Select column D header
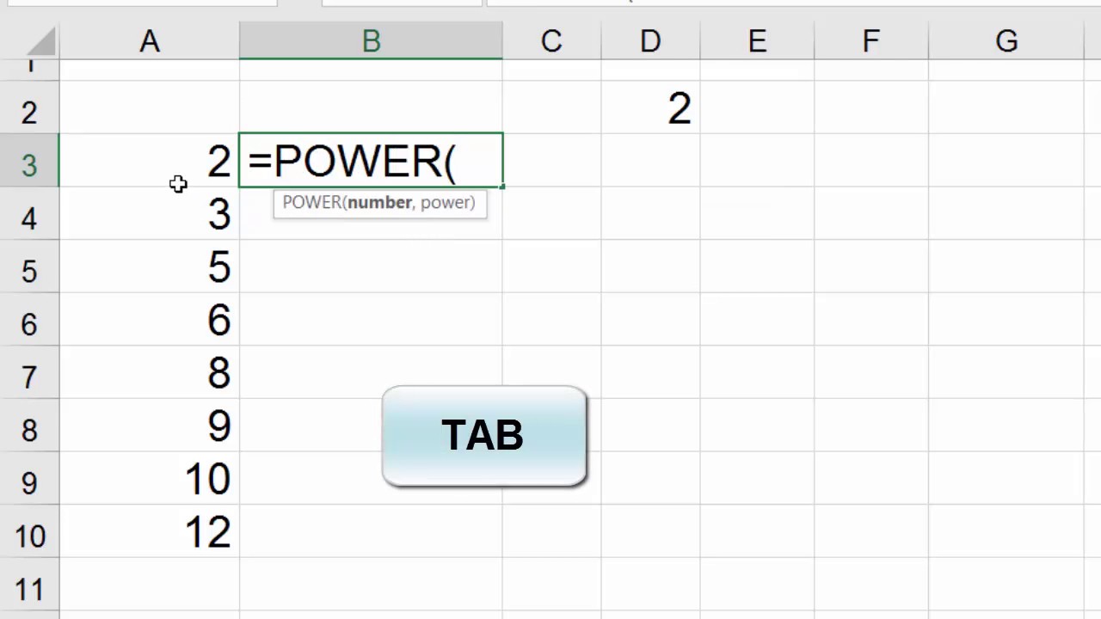The height and width of the screenshot is (619, 1101). click(x=650, y=41)
